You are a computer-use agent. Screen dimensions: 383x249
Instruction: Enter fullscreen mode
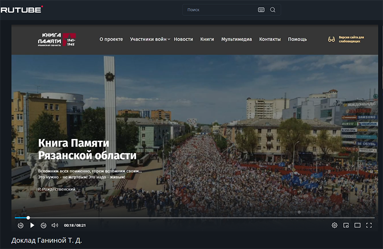(369, 225)
